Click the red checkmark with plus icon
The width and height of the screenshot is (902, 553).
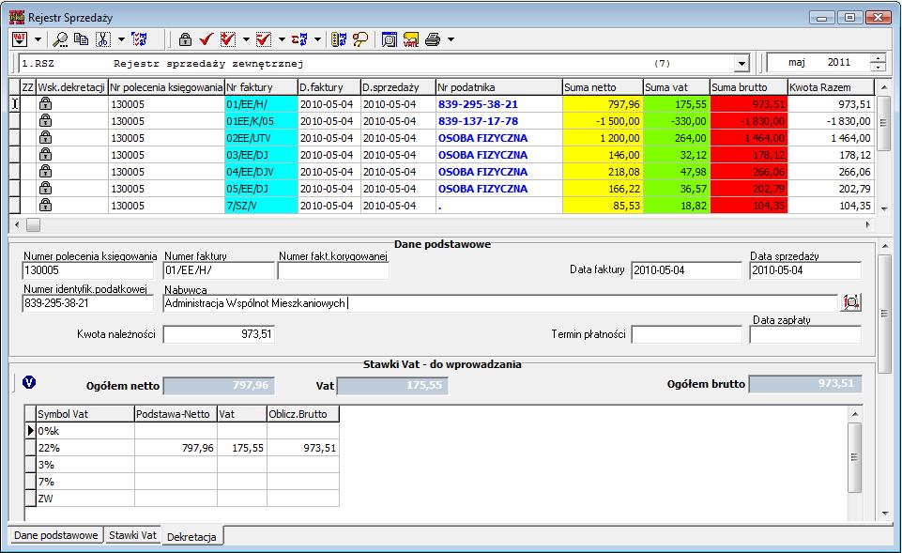[x=228, y=39]
